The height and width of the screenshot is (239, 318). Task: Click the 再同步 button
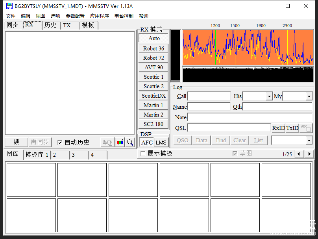click(x=40, y=142)
